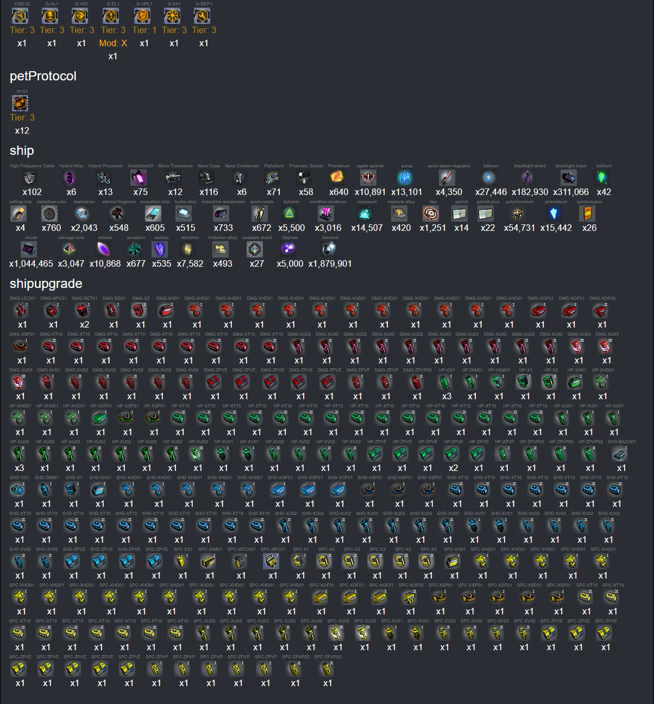This screenshot has height=704, width=654.
Task: Click the darksilver-coin icon
Action: pyautogui.click(x=50, y=213)
